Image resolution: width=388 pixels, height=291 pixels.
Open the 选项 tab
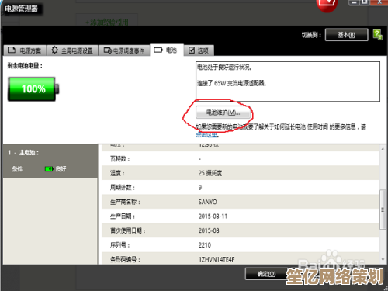point(199,50)
